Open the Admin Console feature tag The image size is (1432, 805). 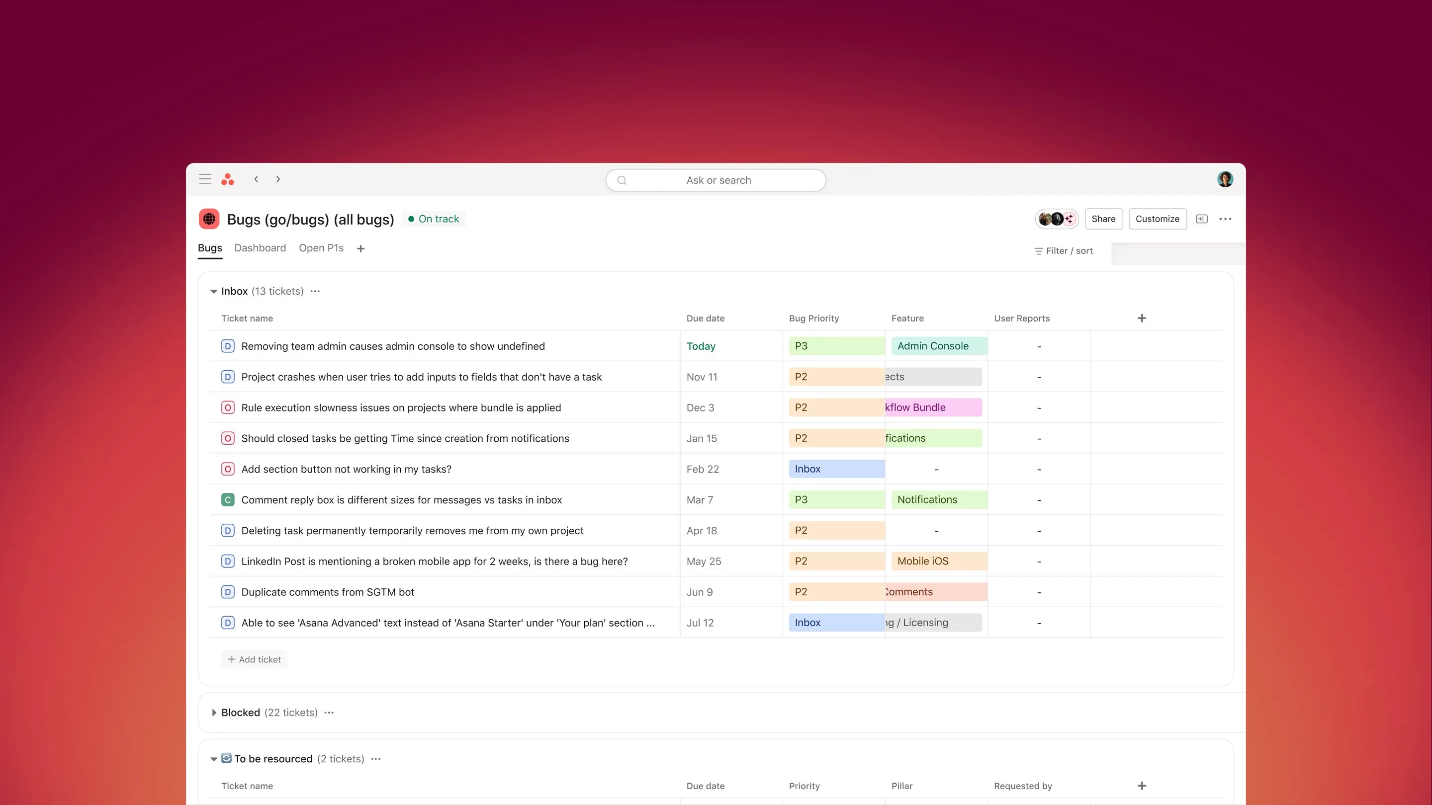[939, 346]
